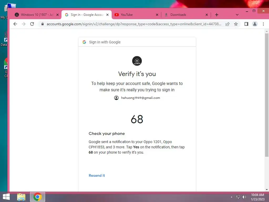Open volume control tray icon
Viewport: 269px width, 202px height.
coord(244,197)
